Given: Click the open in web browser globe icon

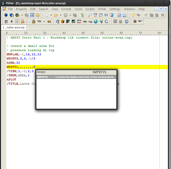Looking at the screenshot, I should point(96,21).
